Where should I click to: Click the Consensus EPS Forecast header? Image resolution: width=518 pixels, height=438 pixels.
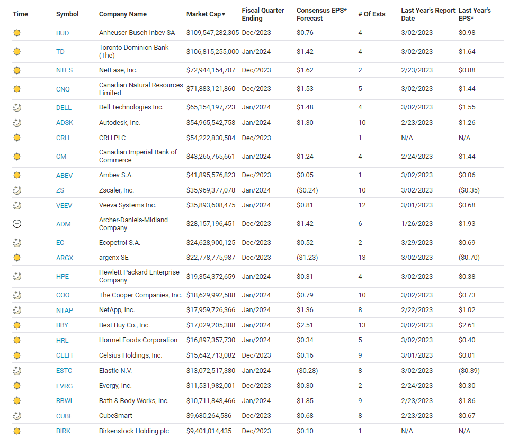pyautogui.click(x=321, y=14)
